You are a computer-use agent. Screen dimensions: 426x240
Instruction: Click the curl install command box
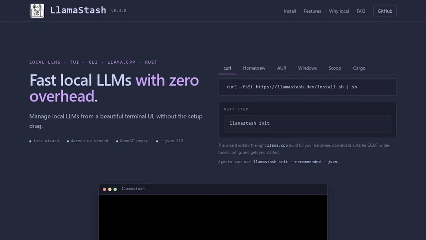[307, 87]
